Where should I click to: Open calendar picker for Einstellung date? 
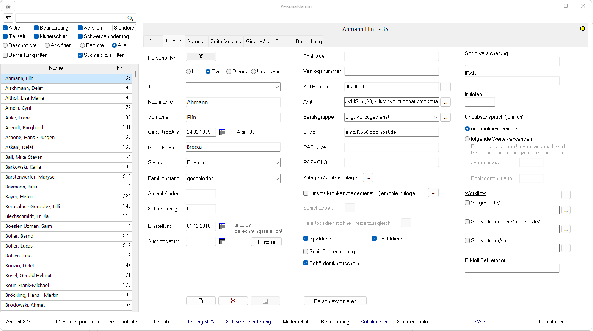tap(222, 226)
